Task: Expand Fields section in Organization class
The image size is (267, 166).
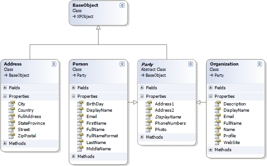Action: pos(211,87)
